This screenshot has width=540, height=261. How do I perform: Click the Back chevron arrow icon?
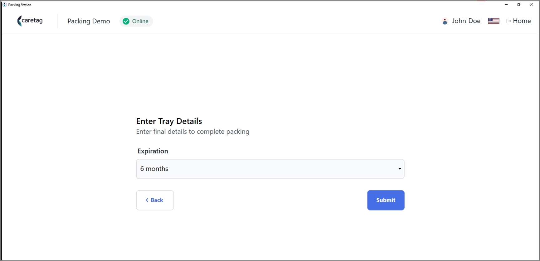pos(147,200)
